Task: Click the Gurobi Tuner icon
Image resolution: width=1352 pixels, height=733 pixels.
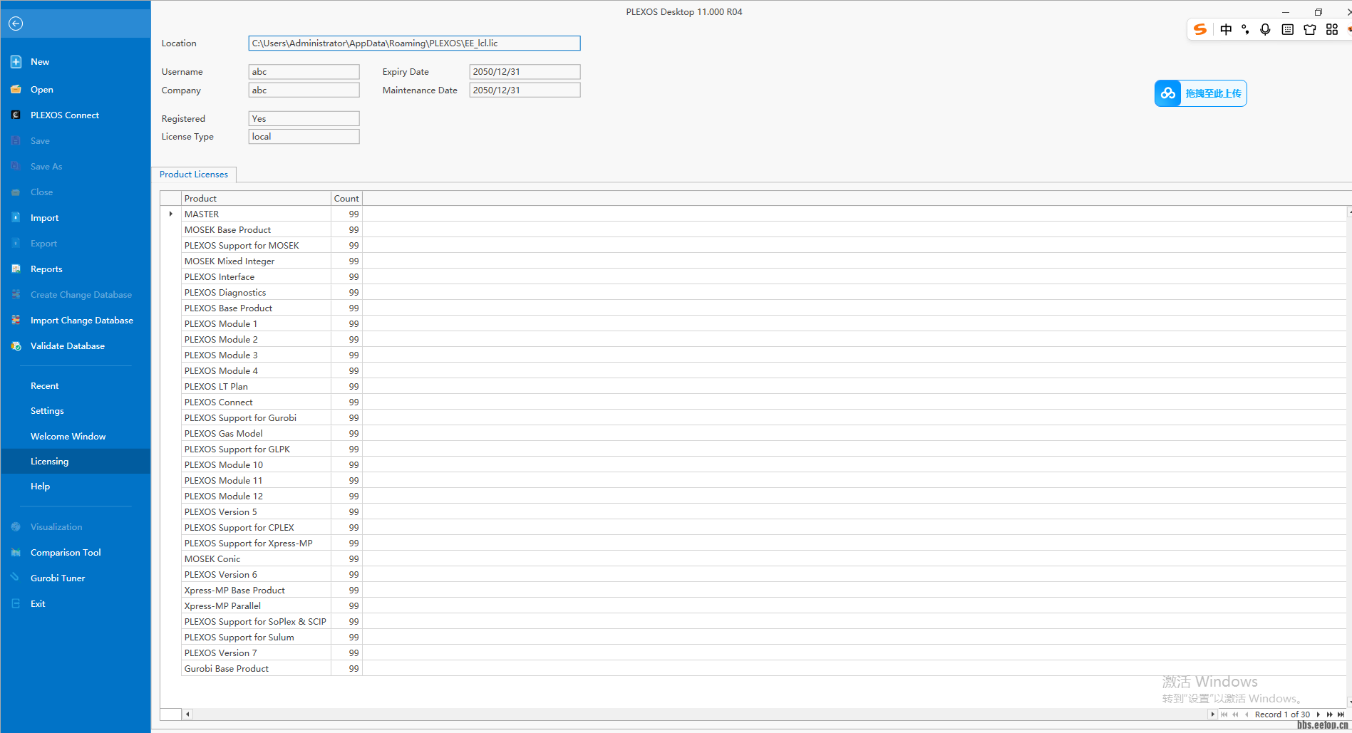Action: (16, 578)
